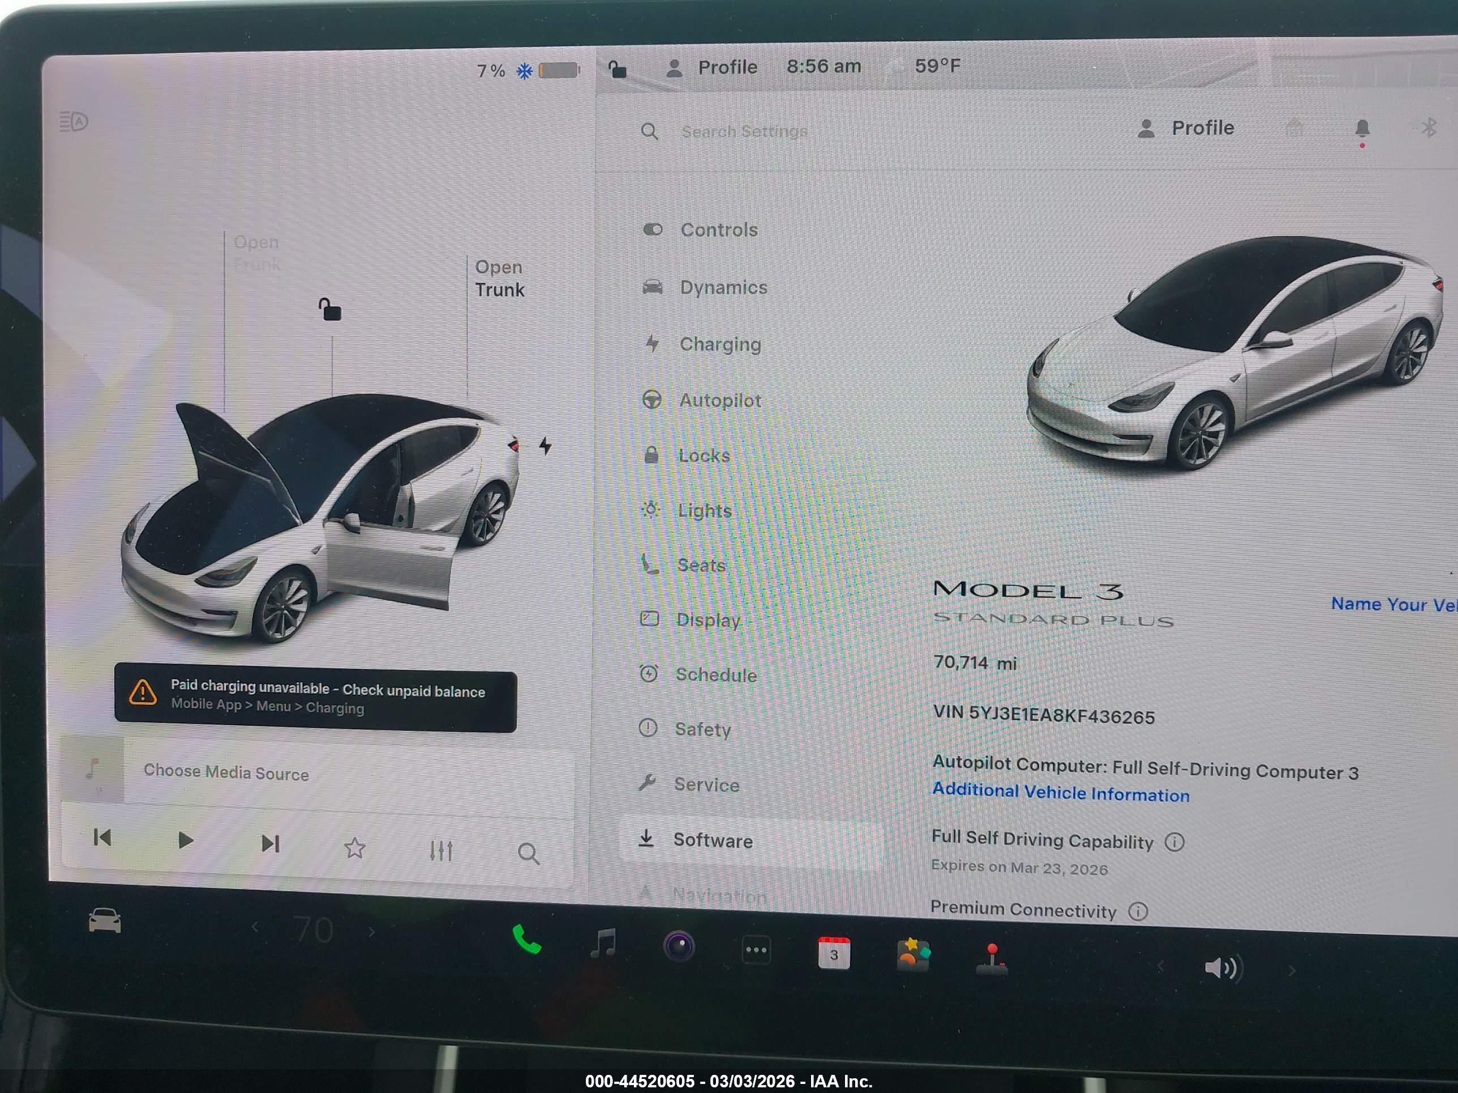Viewport: 1458px width, 1093px height.
Task: Open the Calendar app icon
Action: tap(834, 953)
